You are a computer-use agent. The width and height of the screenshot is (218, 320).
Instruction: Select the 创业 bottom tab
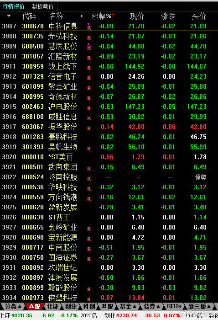pyautogui.click(x=71, y=306)
